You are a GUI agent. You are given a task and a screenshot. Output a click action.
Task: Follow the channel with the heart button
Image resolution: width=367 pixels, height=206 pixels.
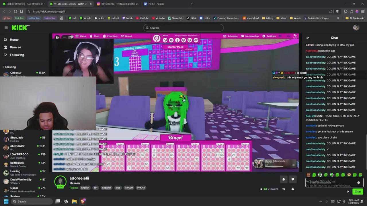pos(293,179)
